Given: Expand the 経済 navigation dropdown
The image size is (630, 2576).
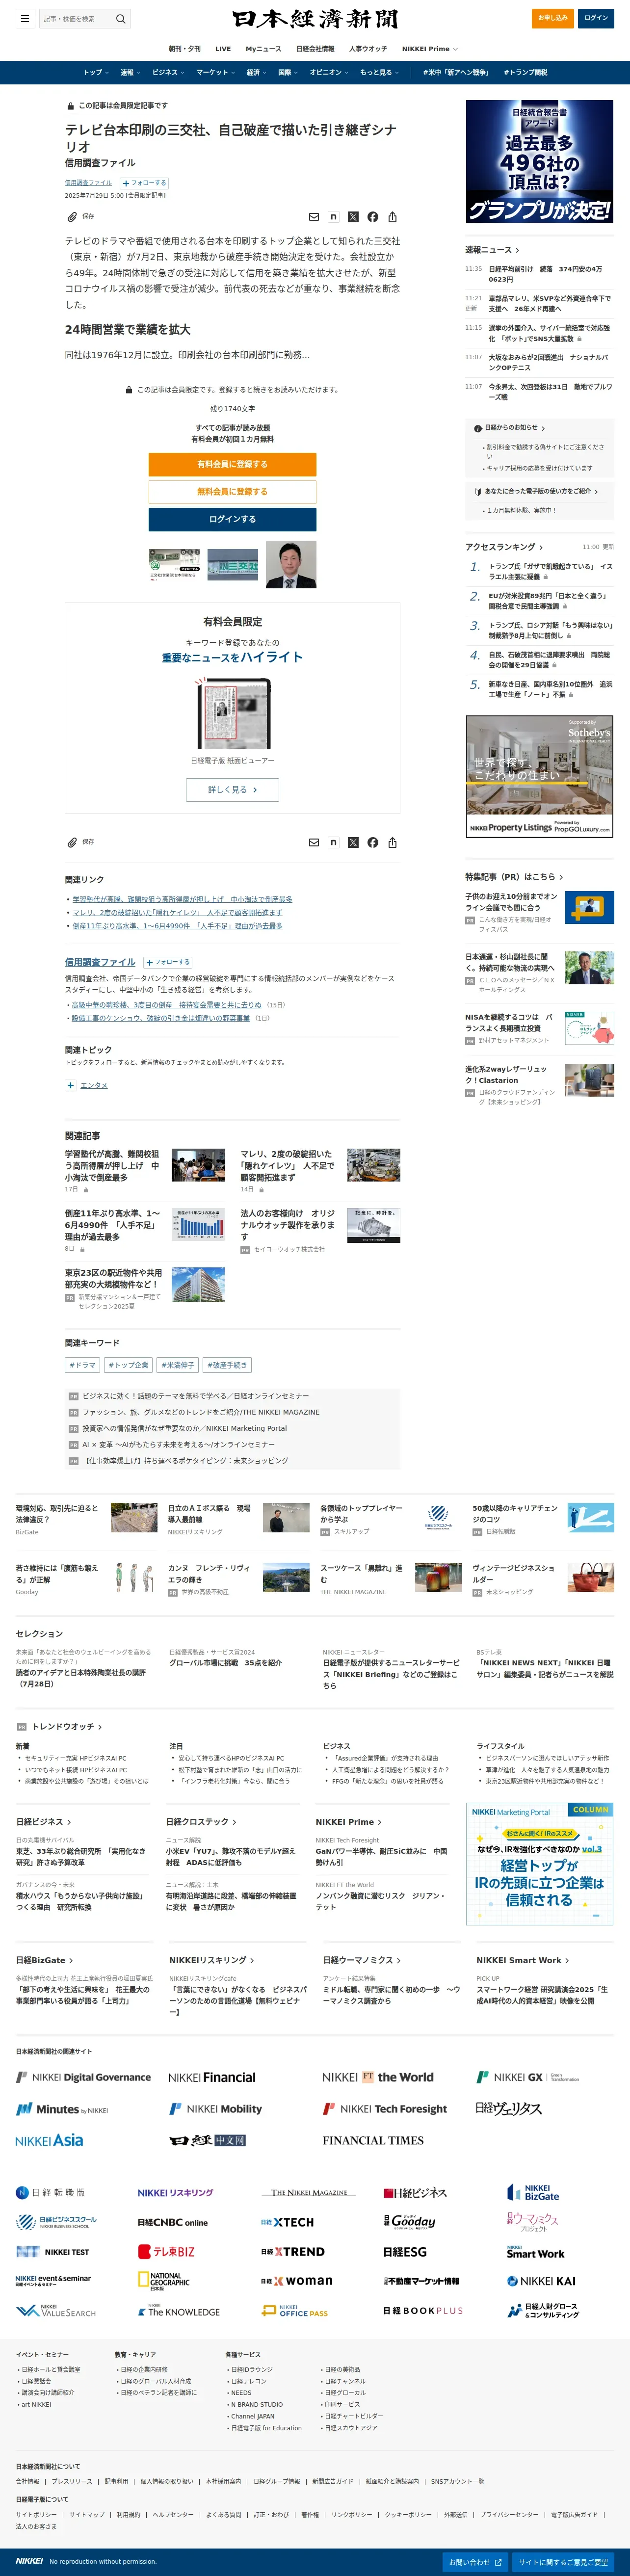Looking at the screenshot, I should coord(257,72).
